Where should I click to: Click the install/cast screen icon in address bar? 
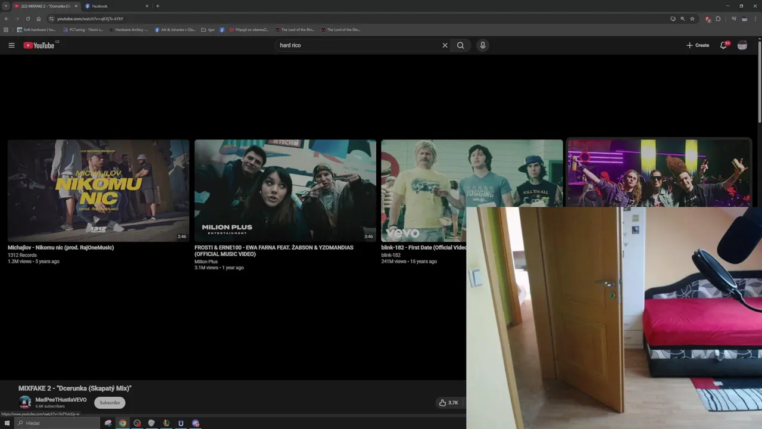673,18
